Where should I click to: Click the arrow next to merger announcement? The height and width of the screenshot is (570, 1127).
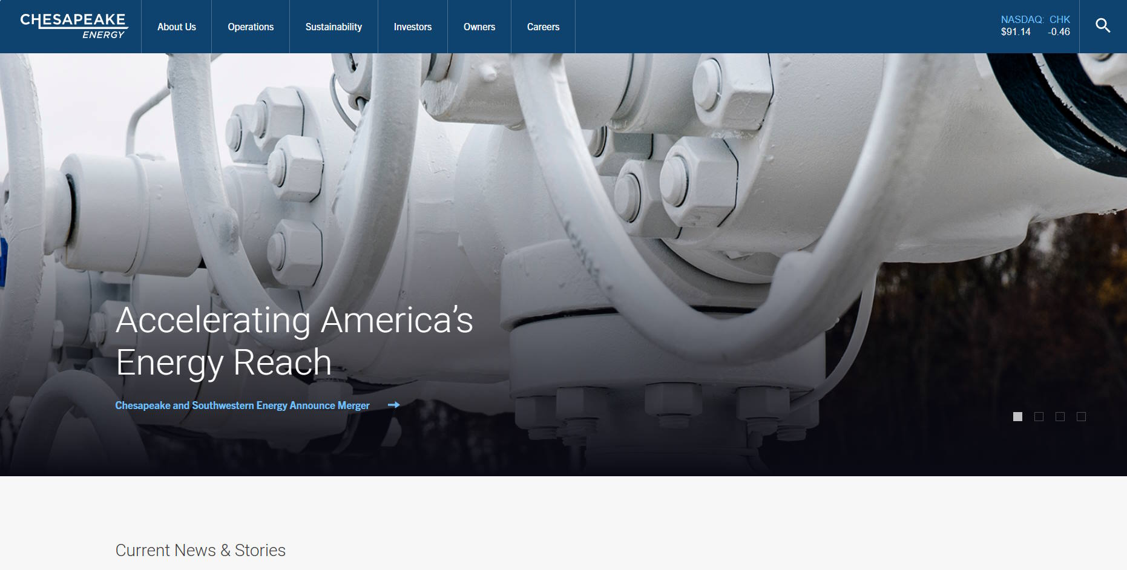coord(393,405)
